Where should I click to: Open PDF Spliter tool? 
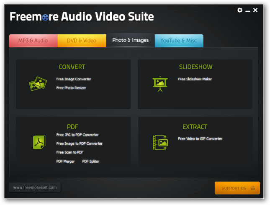point(90,161)
